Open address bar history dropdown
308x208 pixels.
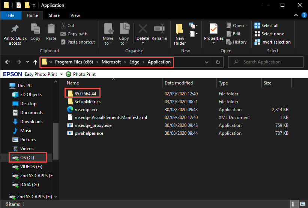click(x=207, y=62)
